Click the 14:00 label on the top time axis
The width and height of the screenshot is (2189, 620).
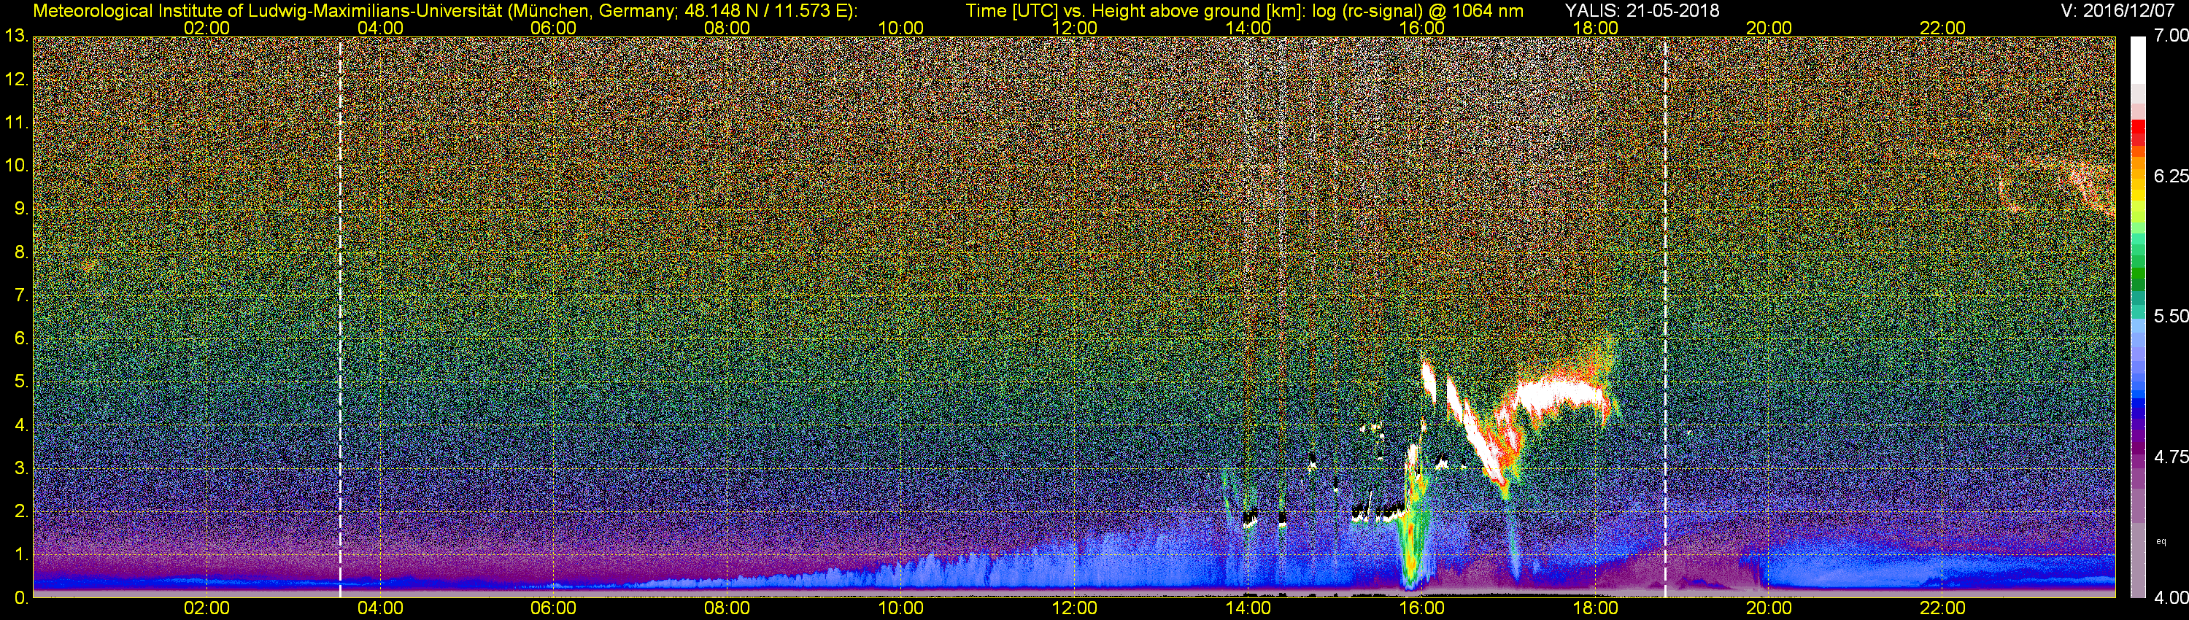tap(1248, 28)
